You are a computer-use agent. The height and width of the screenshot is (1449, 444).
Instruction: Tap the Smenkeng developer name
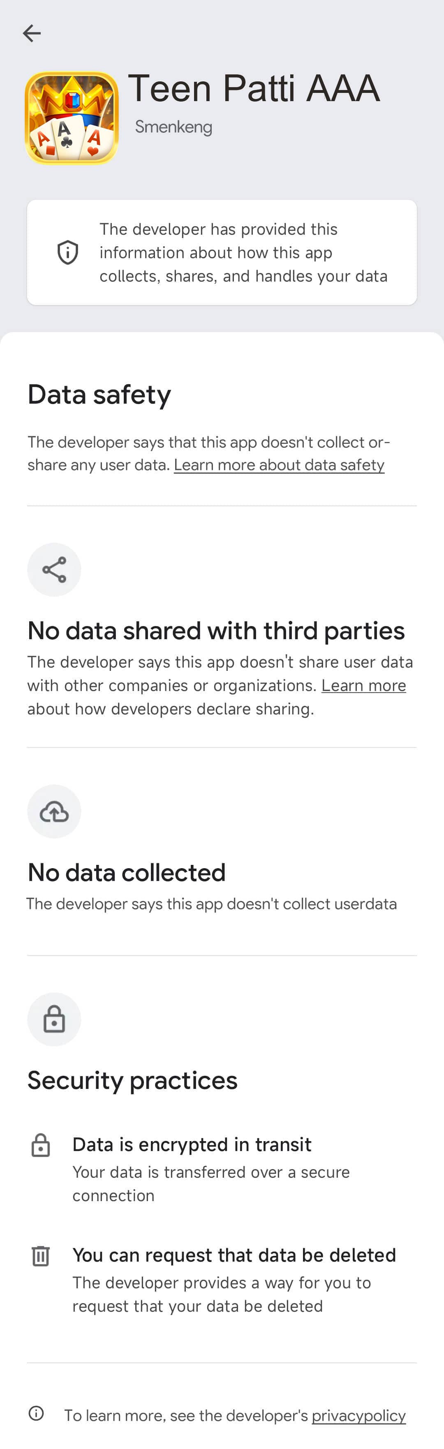173,127
